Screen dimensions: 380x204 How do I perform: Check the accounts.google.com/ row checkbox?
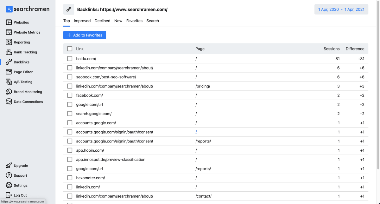click(70, 123)
